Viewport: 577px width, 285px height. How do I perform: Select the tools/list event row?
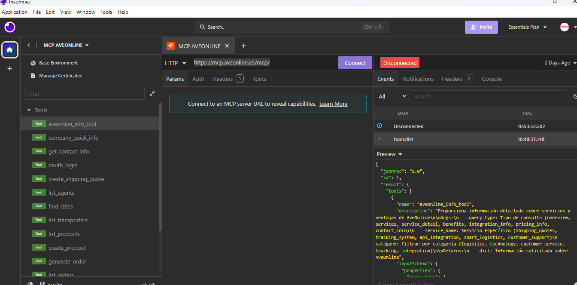(x=475, y=139)
